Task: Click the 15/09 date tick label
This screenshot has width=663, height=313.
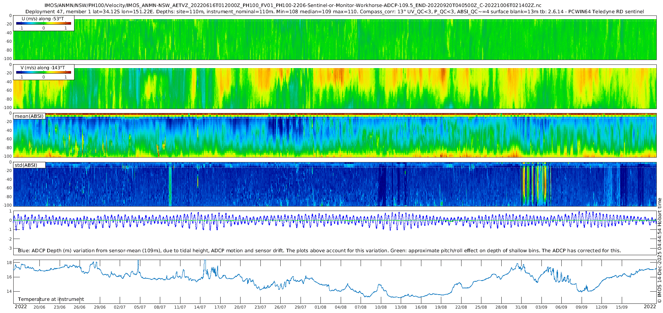Action: point(621,307)
